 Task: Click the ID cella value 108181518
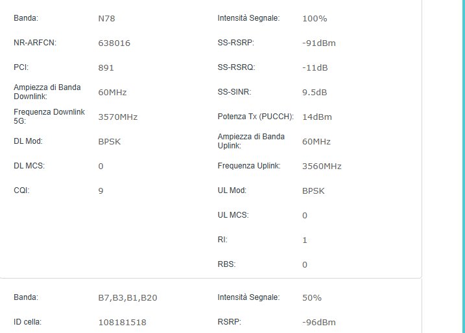coord(122,323)
